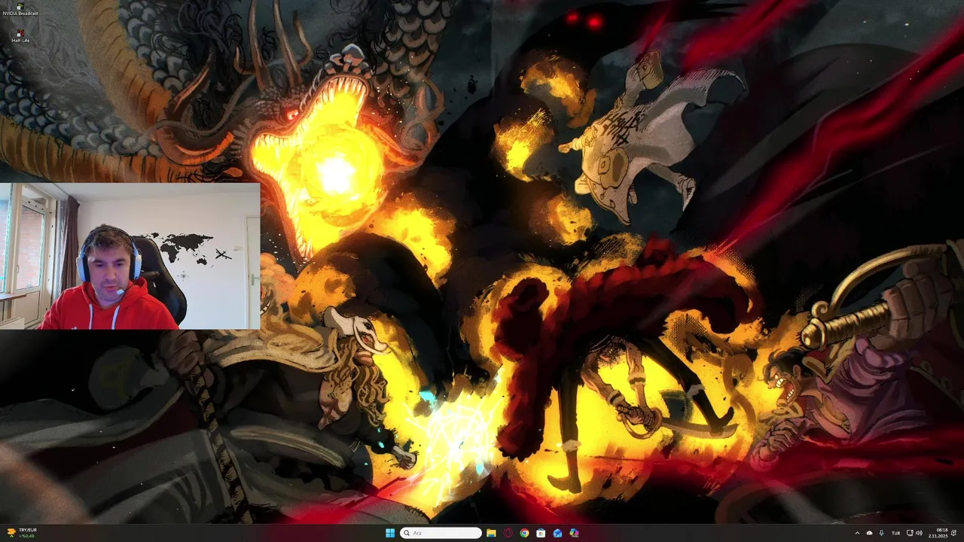Image resolution: width=964 pixels, height=542 pixels.
Task: Open File Explorer from the taskbar
Action: coord(491,533)
